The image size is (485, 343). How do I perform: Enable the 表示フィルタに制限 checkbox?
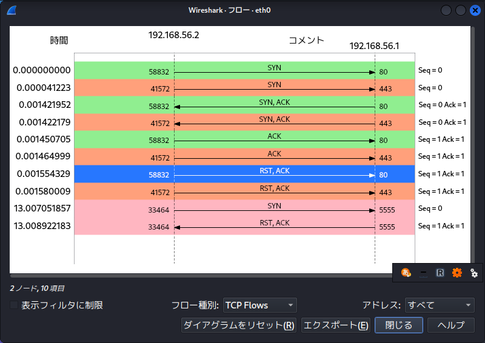(x=14, y=305)
